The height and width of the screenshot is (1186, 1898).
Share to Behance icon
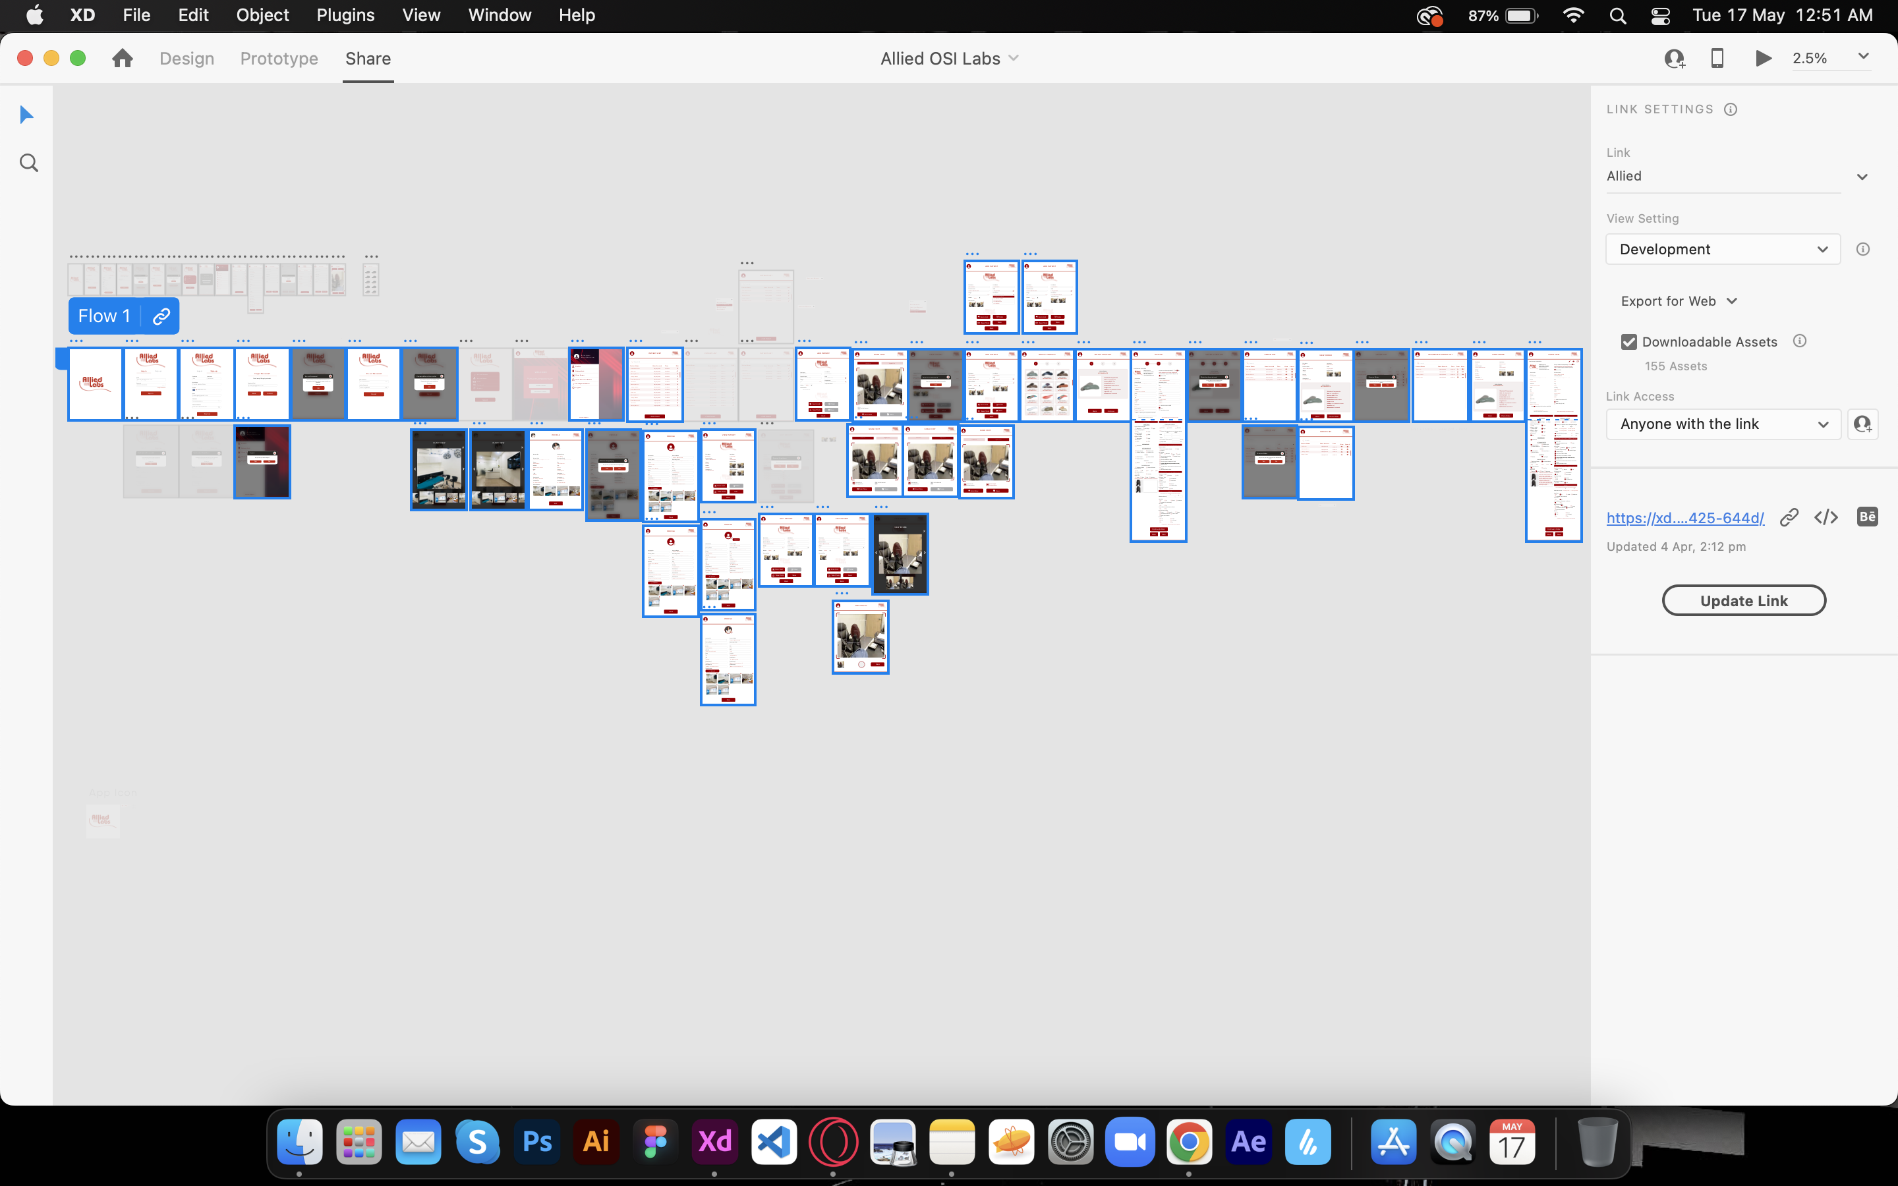pyautogui.click(x=1868, y=517)
